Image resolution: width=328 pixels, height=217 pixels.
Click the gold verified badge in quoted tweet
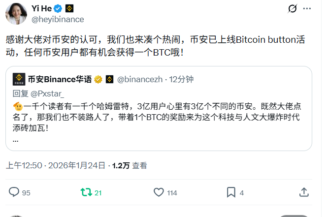click(x=98, y=79)
